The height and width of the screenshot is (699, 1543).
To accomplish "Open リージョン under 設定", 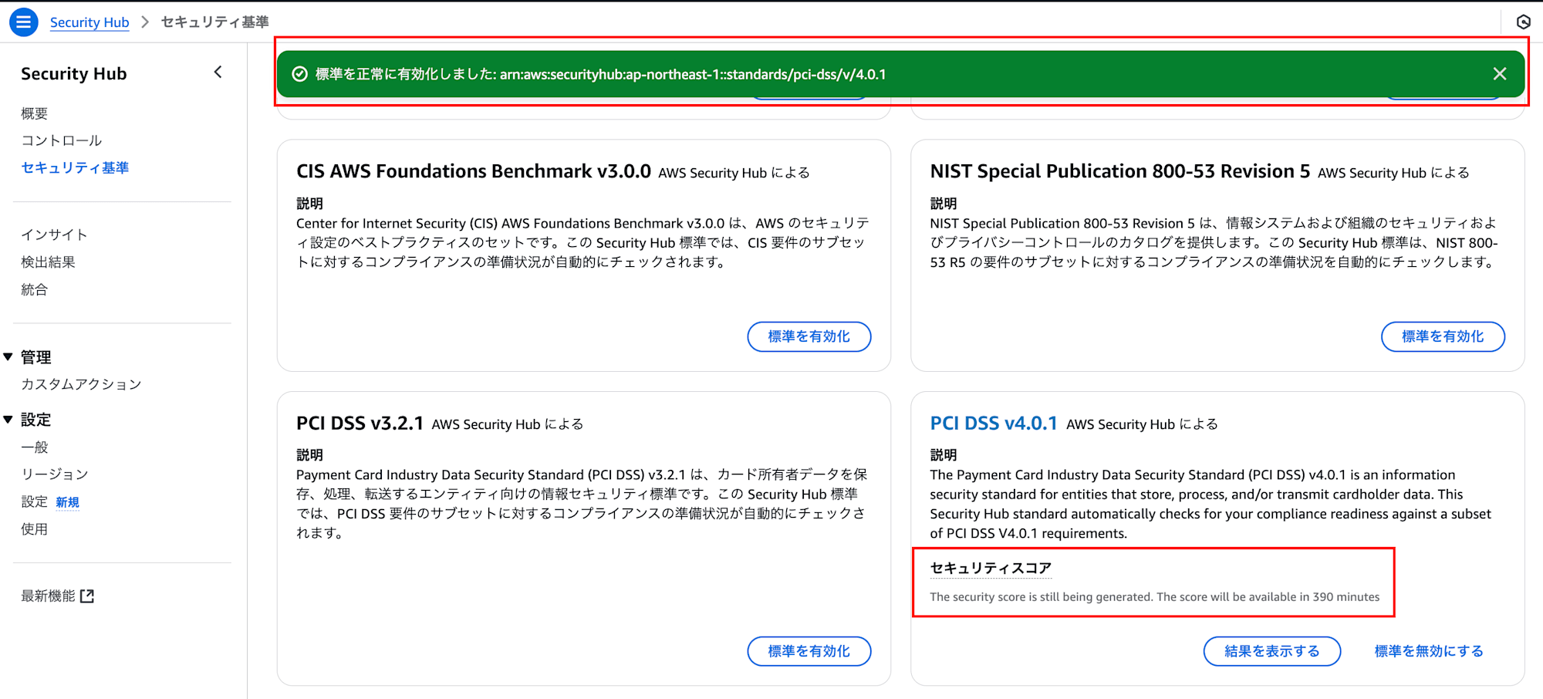I will point(55,474).
